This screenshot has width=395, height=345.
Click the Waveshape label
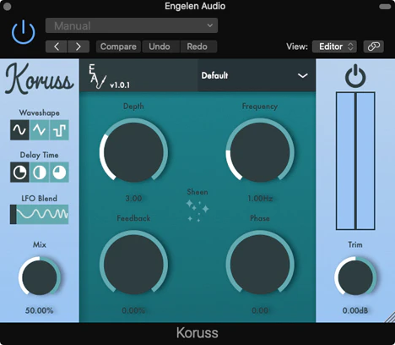pyautogui.click(x=40, y=112)
